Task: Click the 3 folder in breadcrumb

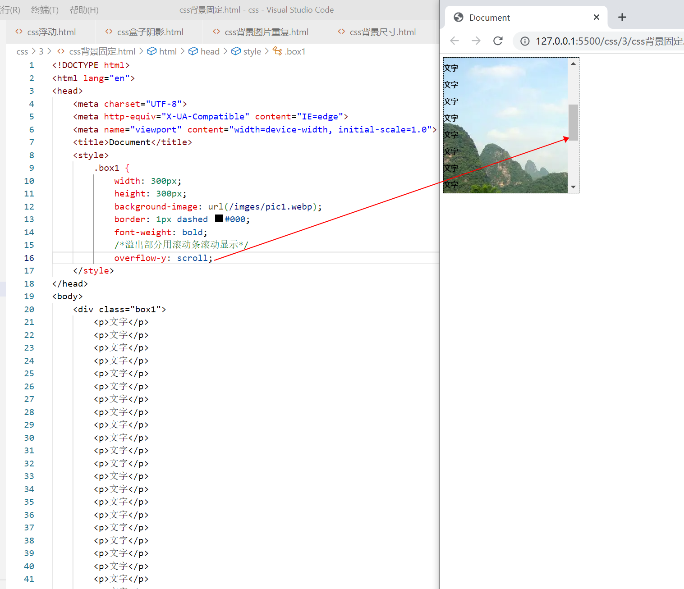Action: click(41, 52)
